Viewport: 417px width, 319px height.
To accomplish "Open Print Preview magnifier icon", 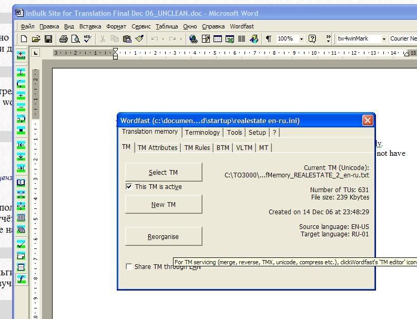I will [x=76, y=39].
